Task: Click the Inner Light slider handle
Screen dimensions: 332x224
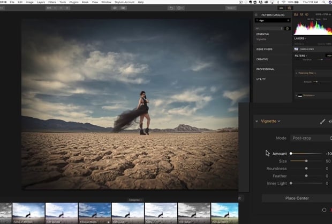Action: [x=291, y=183]
